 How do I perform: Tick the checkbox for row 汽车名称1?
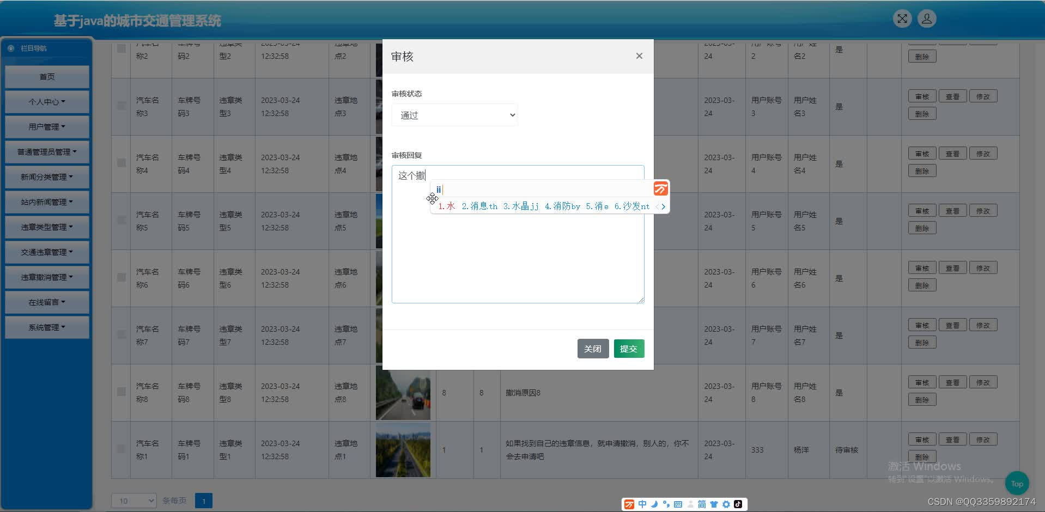121,449
